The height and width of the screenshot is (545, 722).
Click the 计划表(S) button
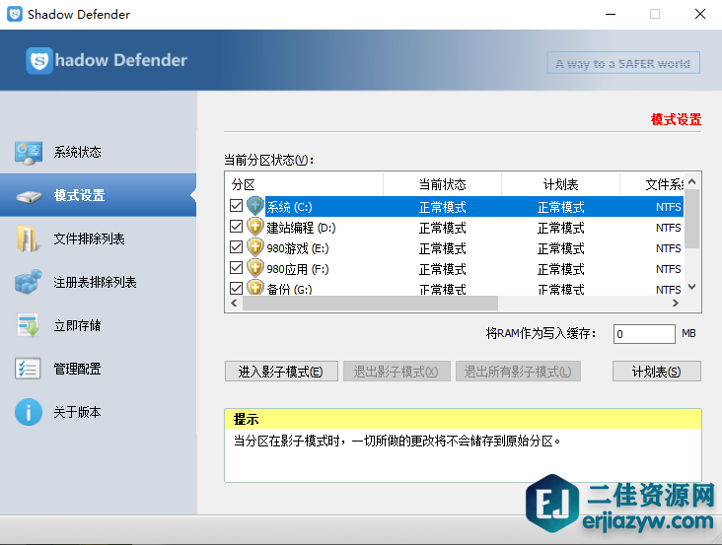[657, 372]
